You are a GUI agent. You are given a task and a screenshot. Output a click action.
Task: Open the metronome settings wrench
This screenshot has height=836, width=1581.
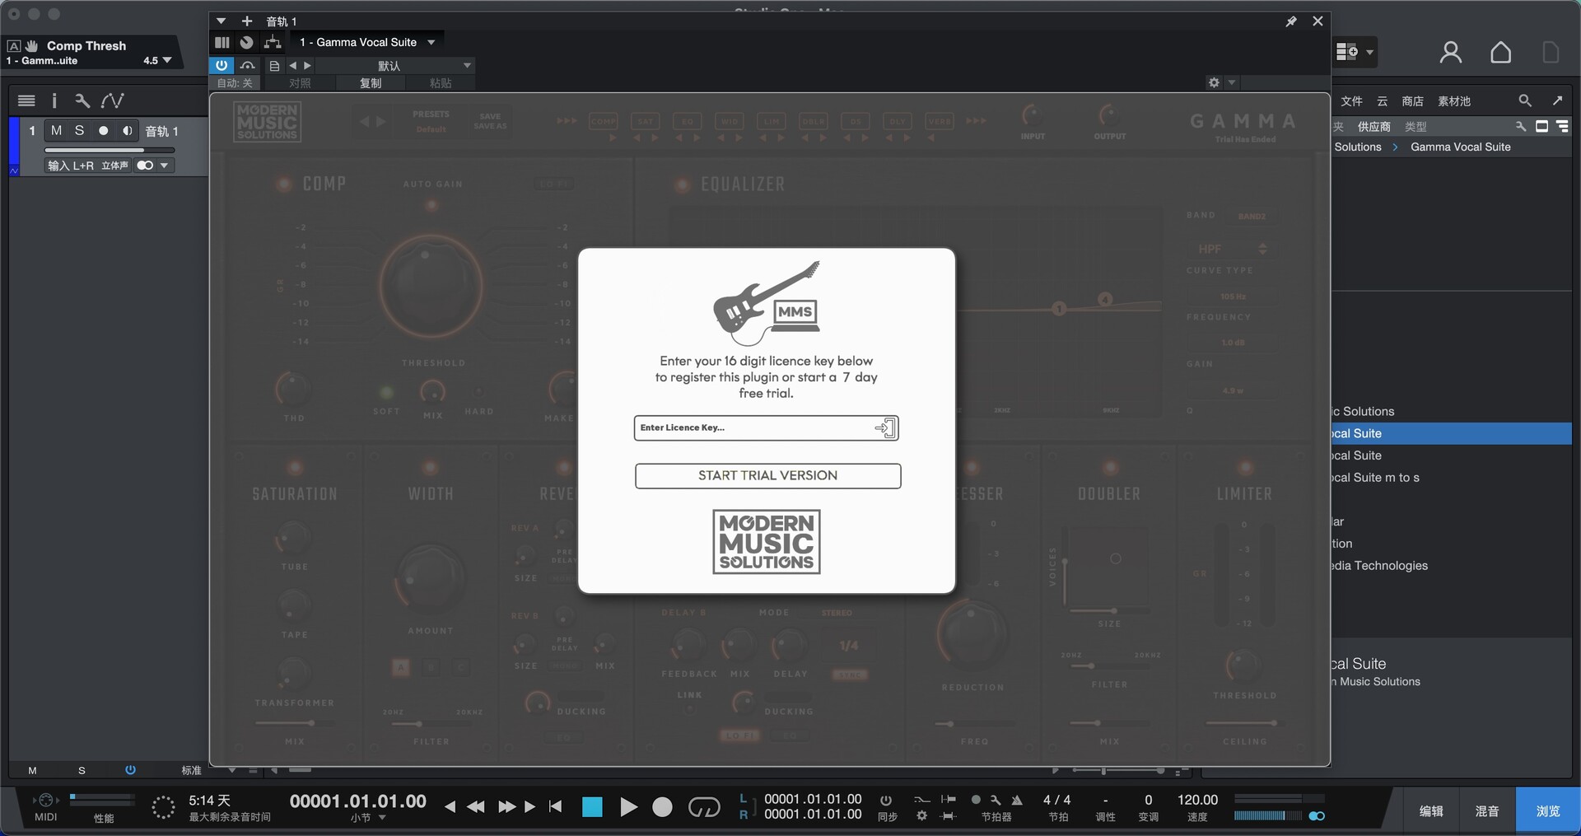pyautogui.click(x=996, y=800)
